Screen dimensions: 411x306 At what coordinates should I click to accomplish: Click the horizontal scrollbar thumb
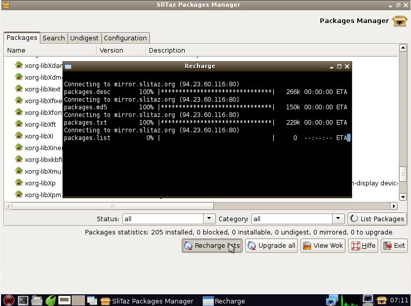(113, 206)
